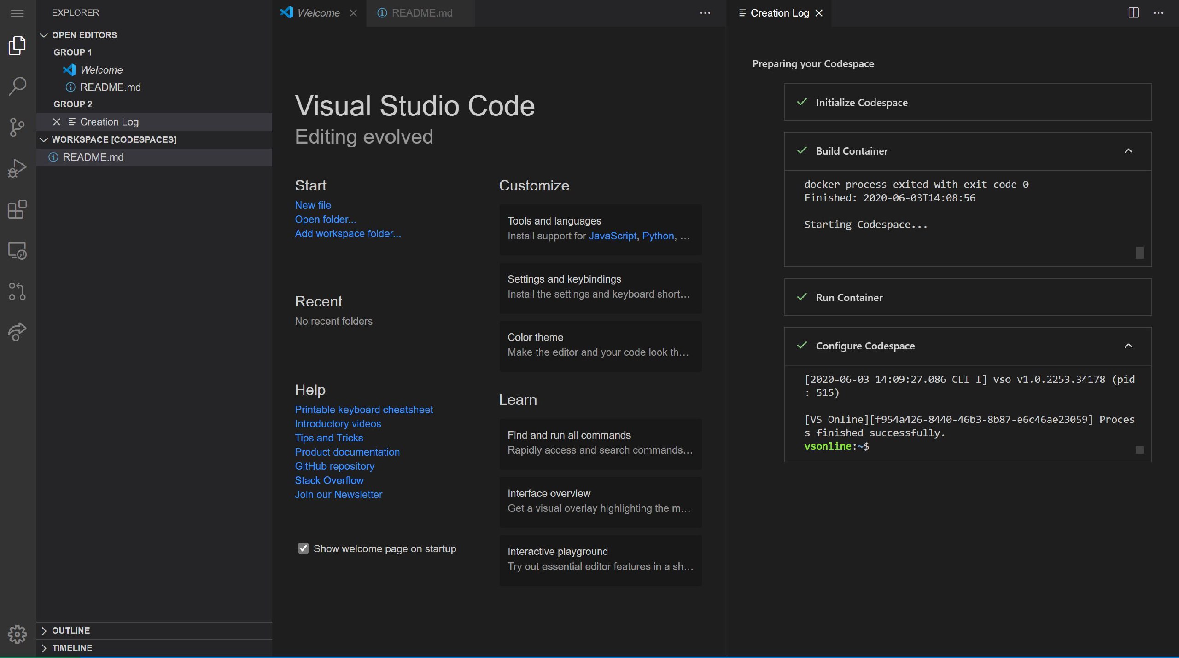Click the Open folder... link
Image resolution: width=1179 pixels, height=658 pixels.
tap(325, 219)
